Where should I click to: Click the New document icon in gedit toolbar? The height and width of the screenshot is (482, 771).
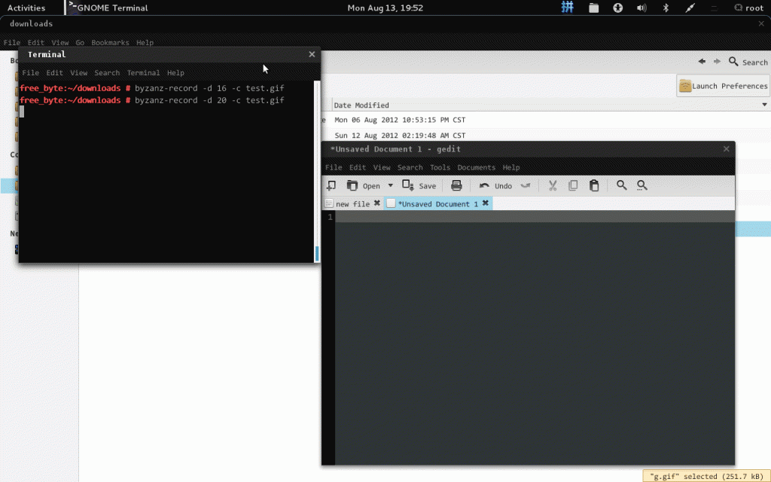click(x=331, y=185)
